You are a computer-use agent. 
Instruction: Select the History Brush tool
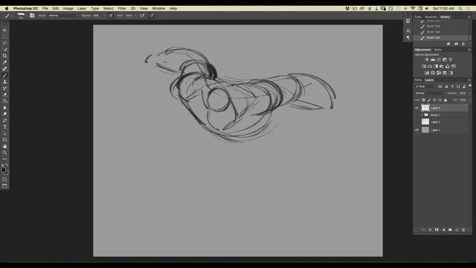pos(4,88)
